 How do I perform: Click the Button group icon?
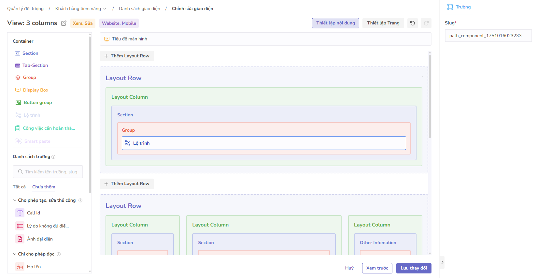18,103
